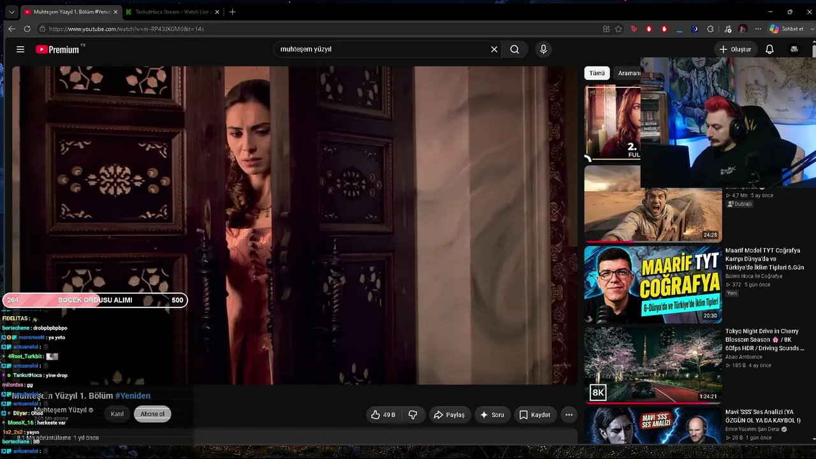816x459 pixels.
Task: Open the media control music note icon
Action: [x=727, y=29]
